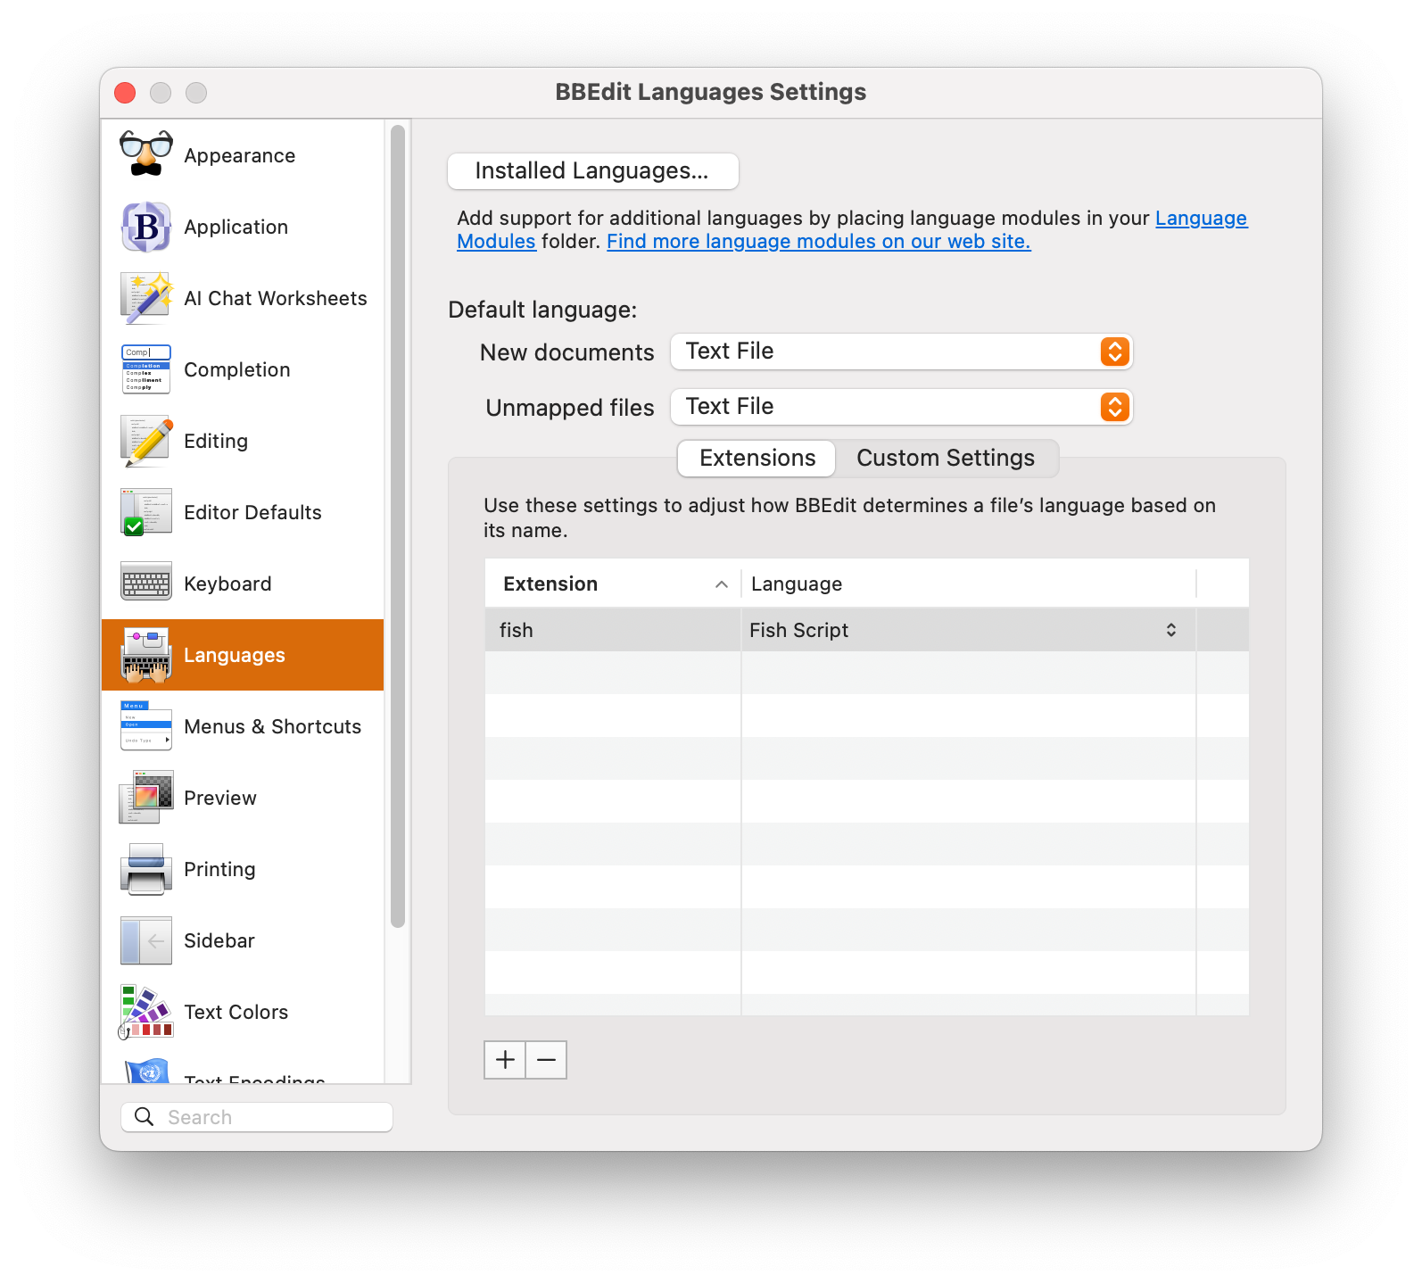
Task: Open the Sidebar pane icon
Action: coord(146,940)
